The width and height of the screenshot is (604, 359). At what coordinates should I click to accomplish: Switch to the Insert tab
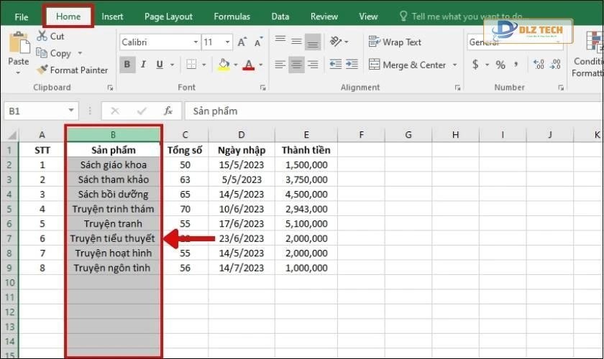click(x=112, y=16)
